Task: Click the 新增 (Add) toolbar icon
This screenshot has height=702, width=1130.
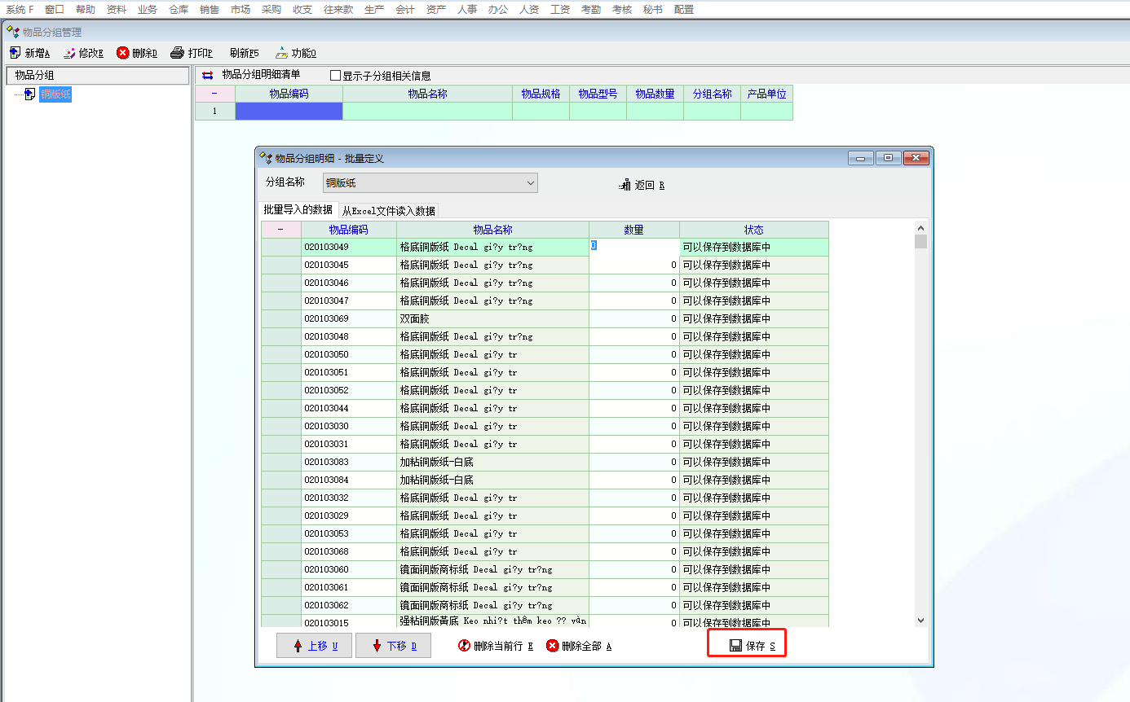Action: pyautogui.click(x=15, y=53)
